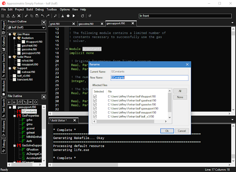Click the Redo arrow icon
236x172 pixels.
coord(48,16)
